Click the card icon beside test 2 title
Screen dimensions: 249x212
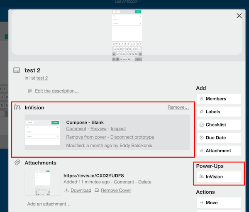coord(17,70)
